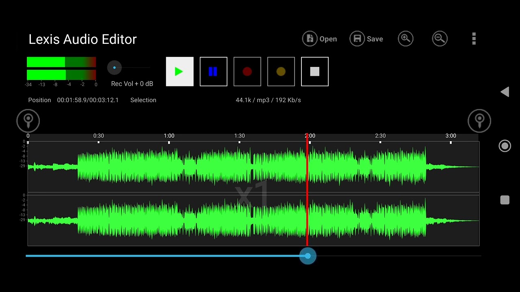Viewport: 520px width, 292px height.
Task: Zoom out of the waveform
Action: (x=440, y=39)
